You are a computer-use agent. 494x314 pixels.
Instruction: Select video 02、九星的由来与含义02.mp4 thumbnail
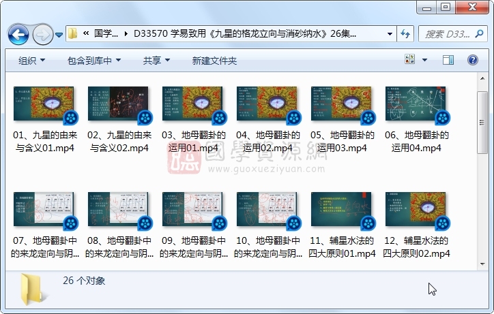click(118, 104)
